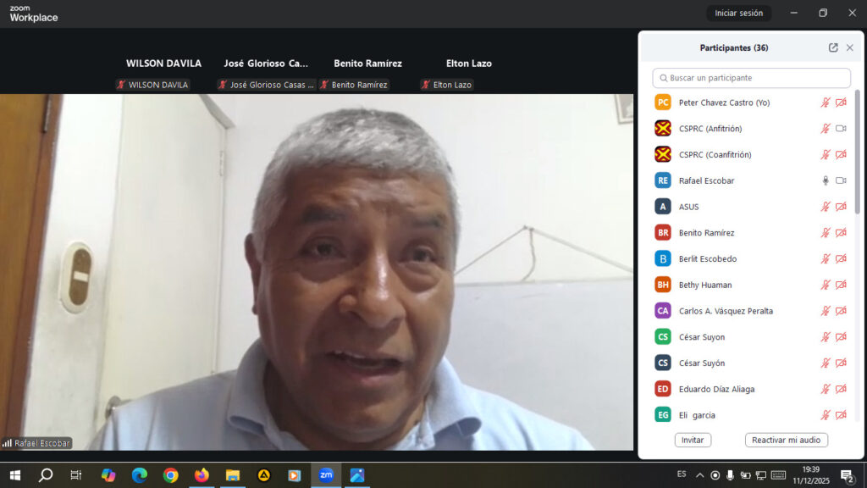Click the camera-off icon for Benito Ramírez
This screenshot has height=488, width=867.
841,233
